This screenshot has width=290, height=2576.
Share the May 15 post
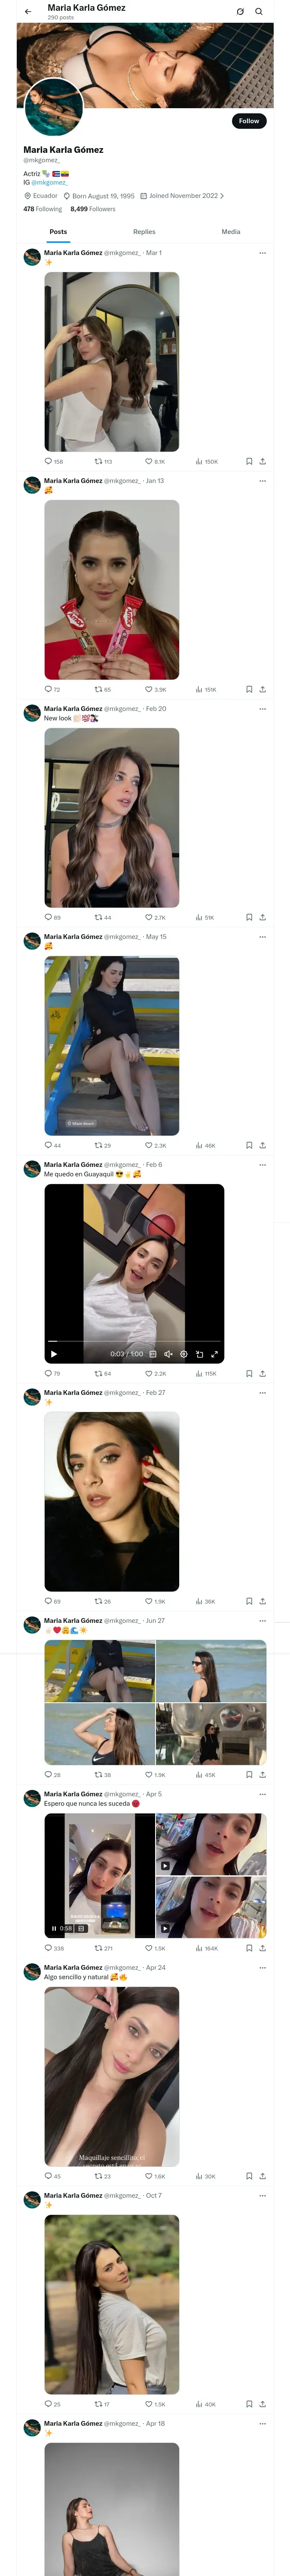click(262, 1145)
